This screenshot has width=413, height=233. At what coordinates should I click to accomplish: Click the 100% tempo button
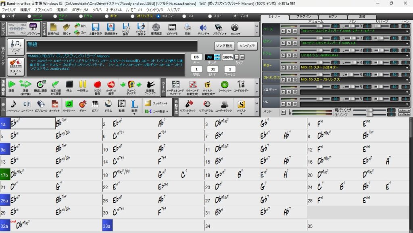tap(227, 57)
